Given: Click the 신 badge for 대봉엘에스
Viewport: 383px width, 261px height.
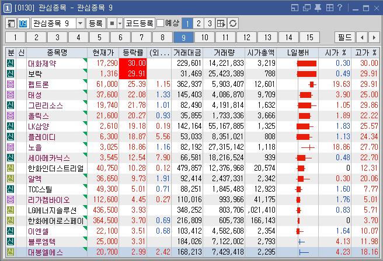Looking at the screenshot, I should pos(11,252).
